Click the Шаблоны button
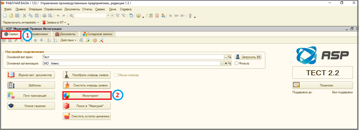 coord(31,85)
